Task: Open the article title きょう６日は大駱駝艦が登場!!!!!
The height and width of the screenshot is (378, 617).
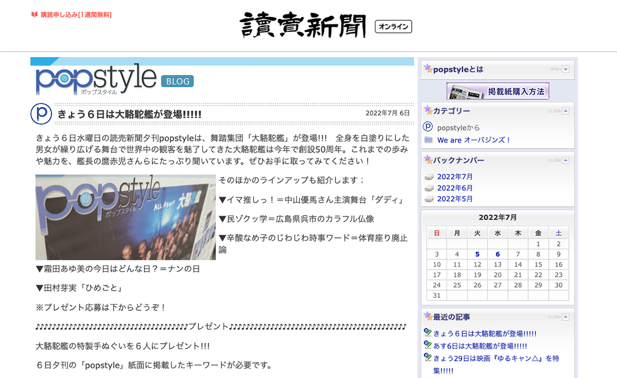Action: 129,114
